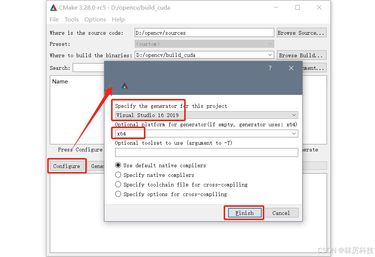
Task: Open the Options menu
Action: click(x=95, y=19)
